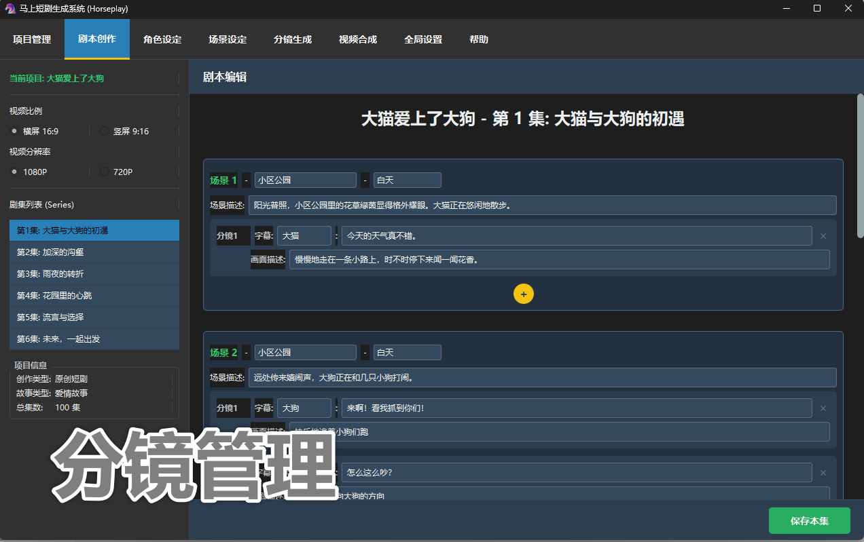Open the 帮助 menu
Screen dimensions: 864x542
tap(478, 39)
